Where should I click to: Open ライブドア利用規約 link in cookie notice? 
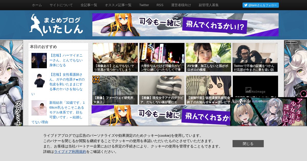click(70, 152)
